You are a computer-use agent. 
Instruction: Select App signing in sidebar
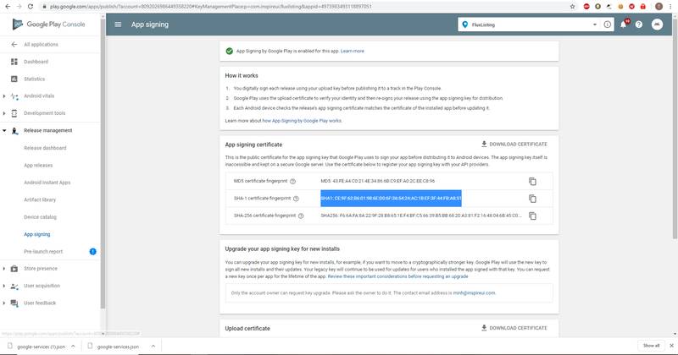pyautogui.click(x=36, y=234)
